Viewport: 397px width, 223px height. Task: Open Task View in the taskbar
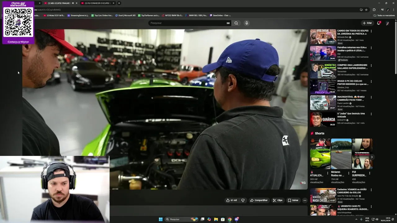(x=202, y=219)
